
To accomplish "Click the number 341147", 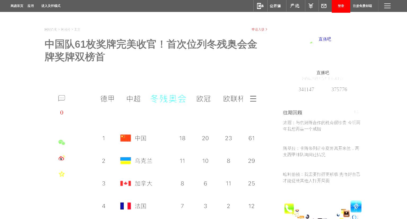I will click(306, 89).
